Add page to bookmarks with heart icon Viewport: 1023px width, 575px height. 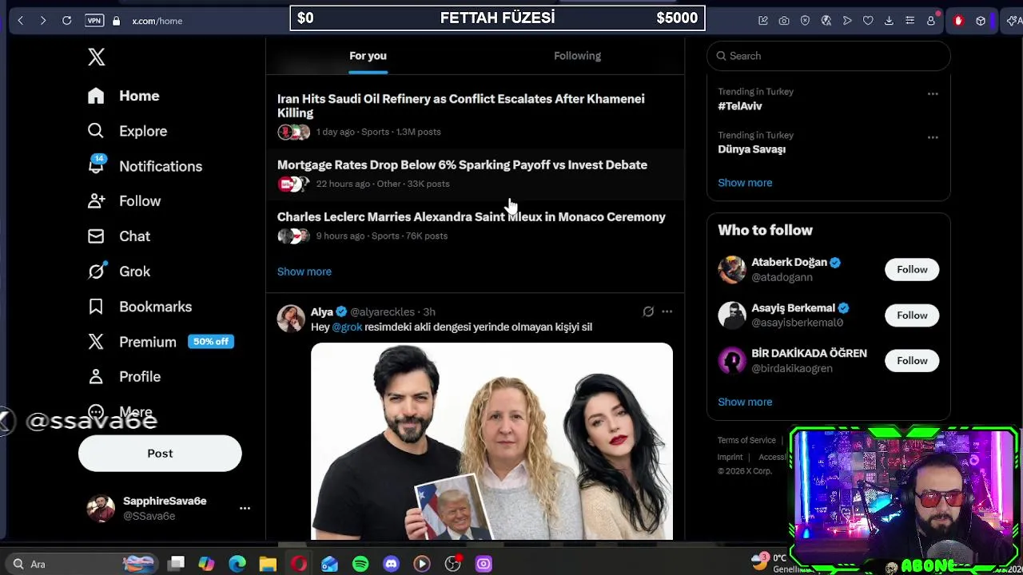tap(868, 21)
